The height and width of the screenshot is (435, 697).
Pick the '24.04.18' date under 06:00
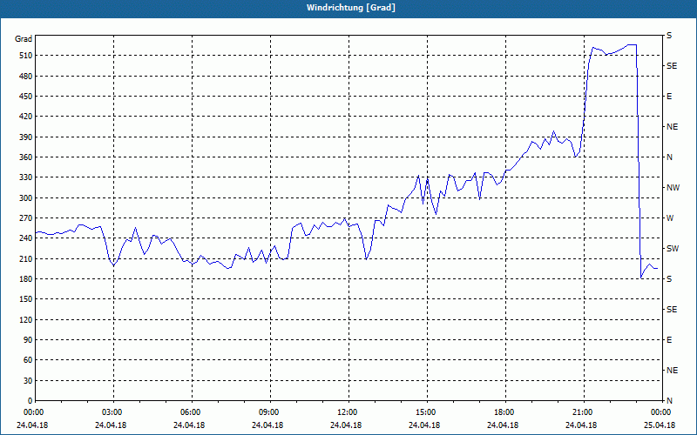click(189, 425)
